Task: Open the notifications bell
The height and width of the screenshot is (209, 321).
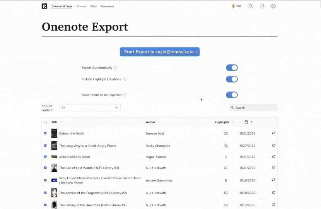Action: pyautogui.click(x=262, y=6)
